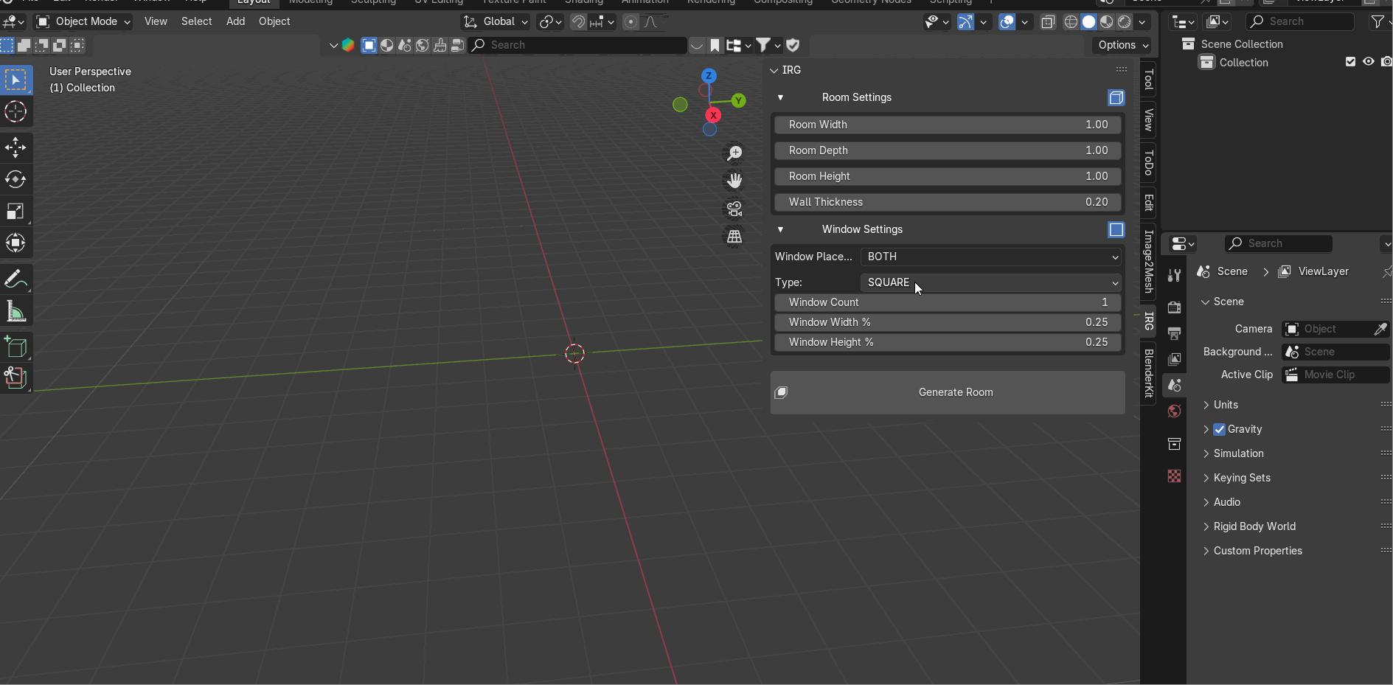Open the Window Placement BOTH dropdown
This screenshot has height=685, width=1393.
click(x=991, y=257)
